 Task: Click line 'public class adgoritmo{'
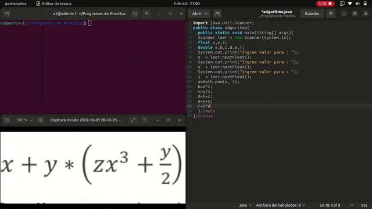[221, 28]
